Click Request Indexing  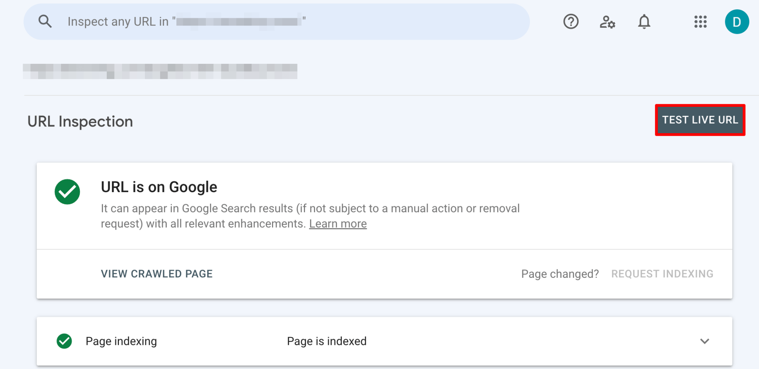662,274
